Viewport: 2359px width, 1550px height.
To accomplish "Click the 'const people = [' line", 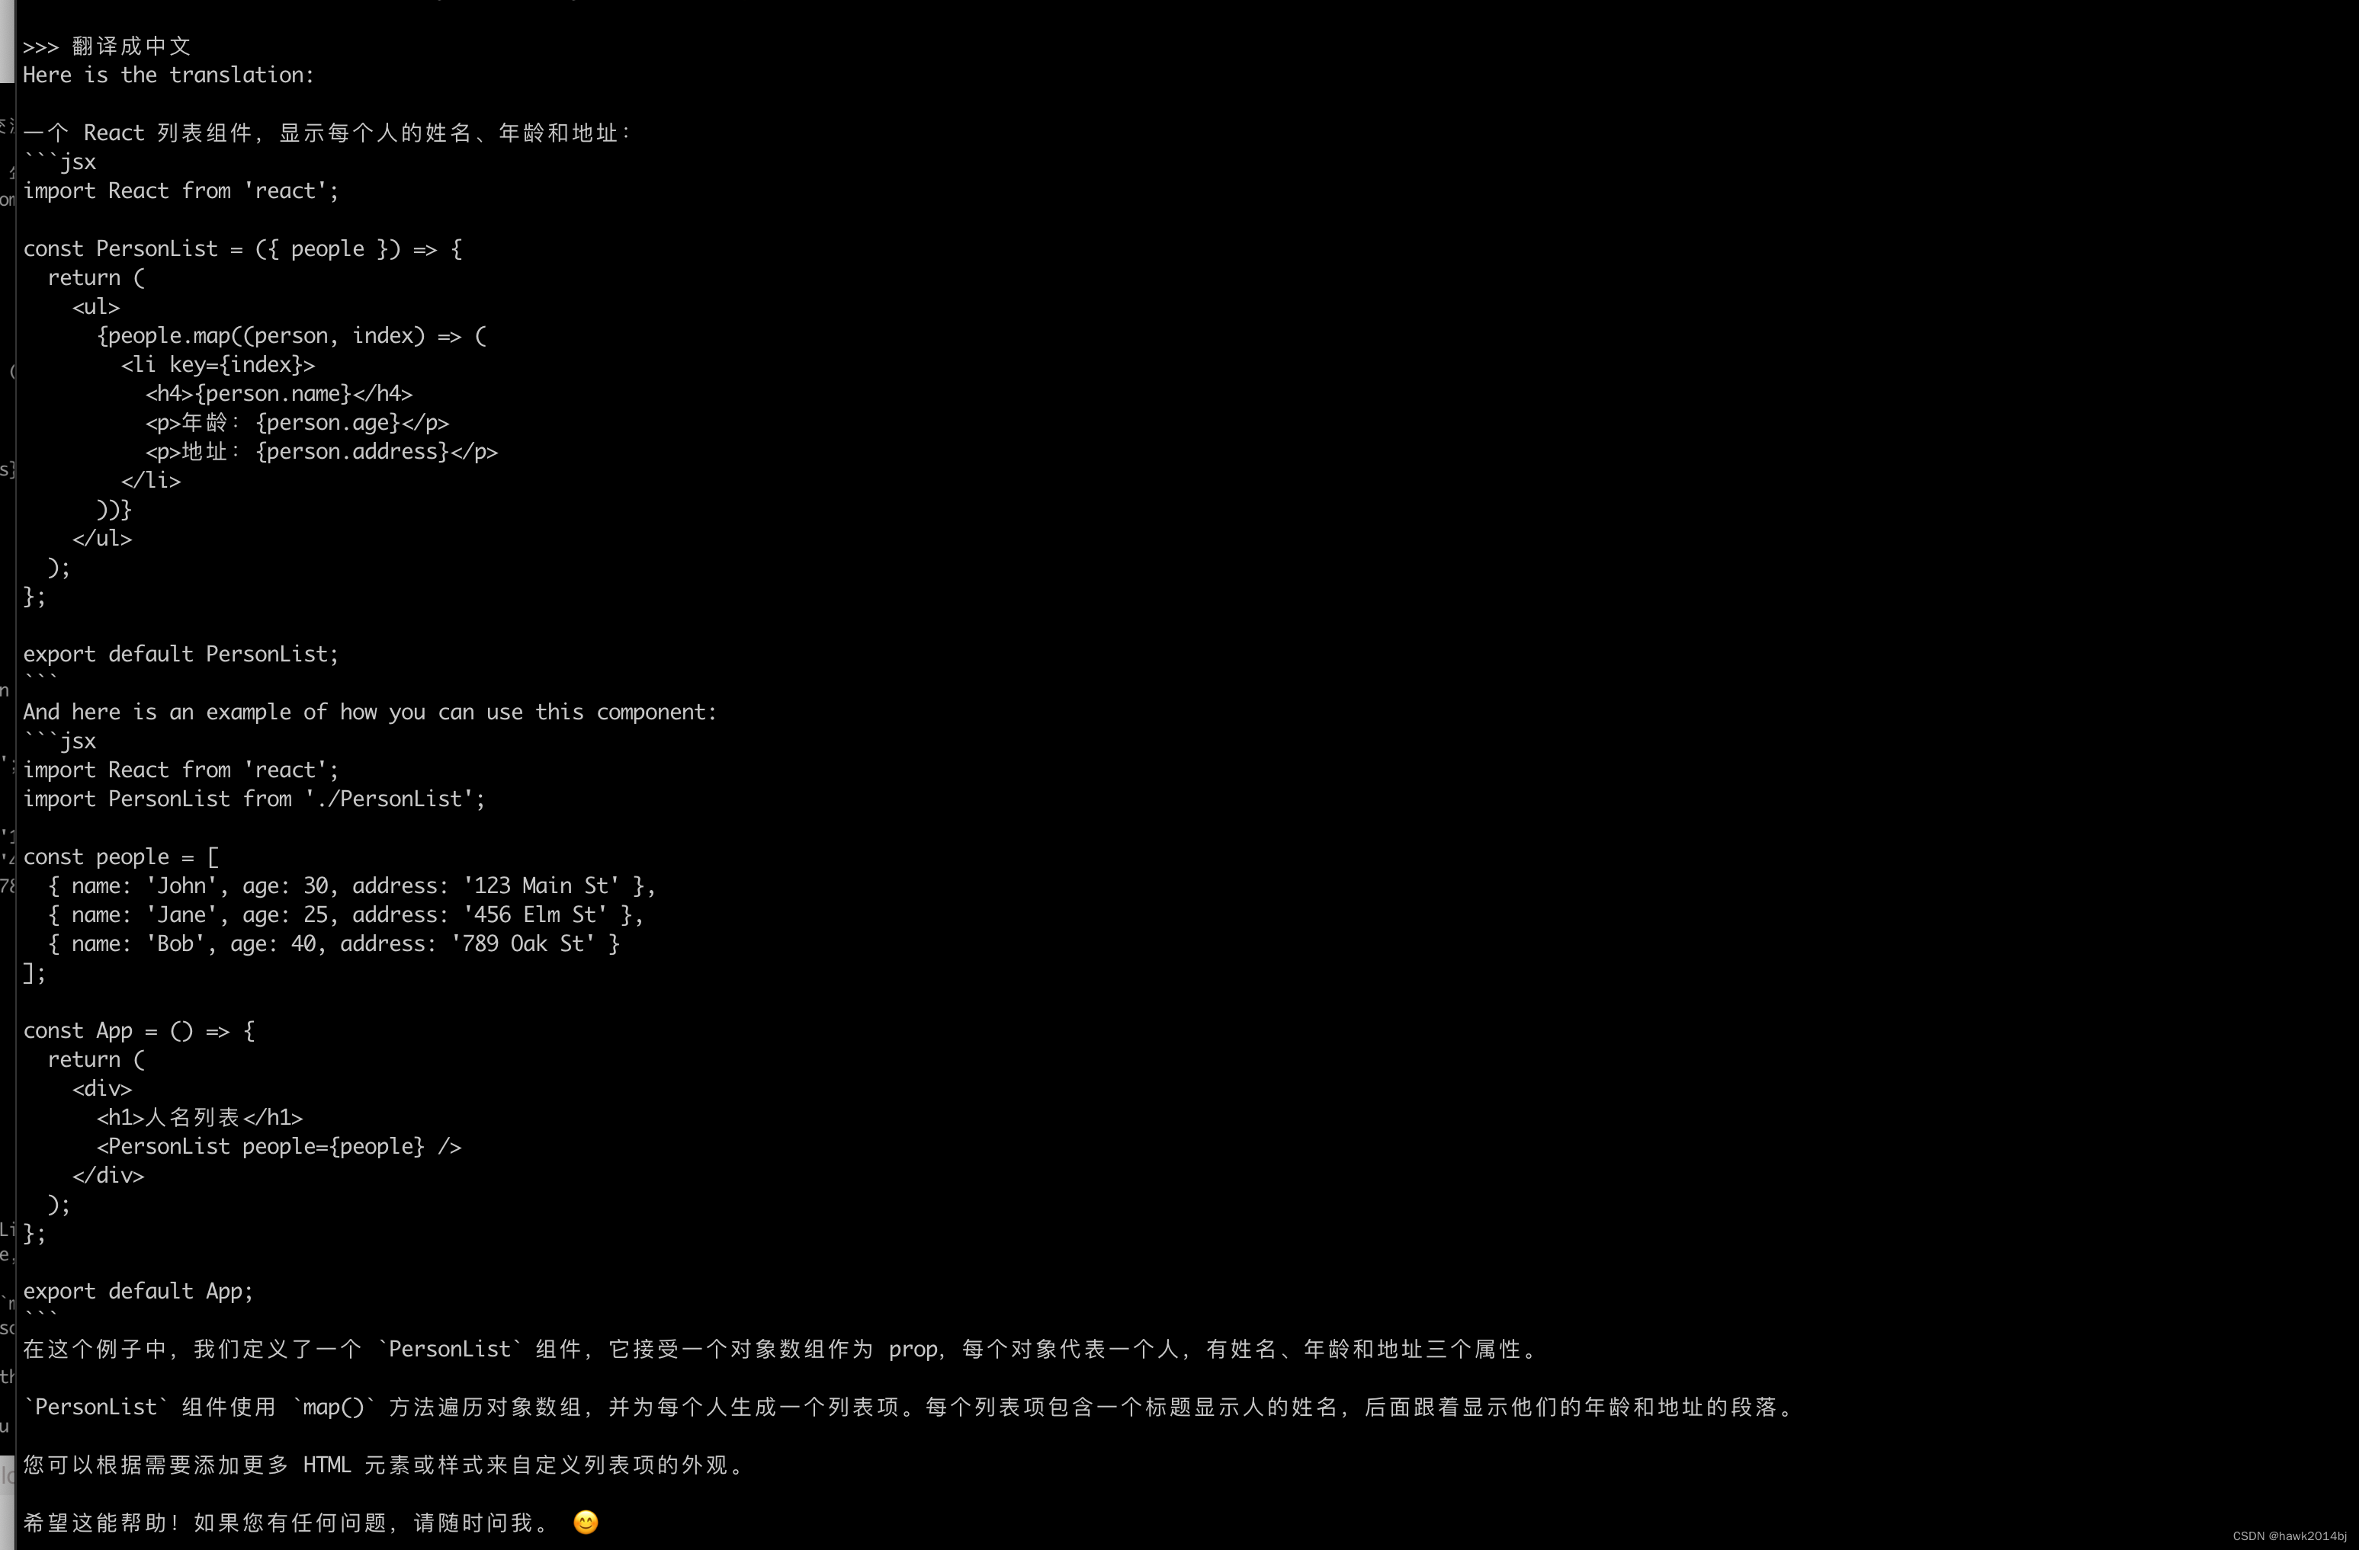I will pos(121,858).
